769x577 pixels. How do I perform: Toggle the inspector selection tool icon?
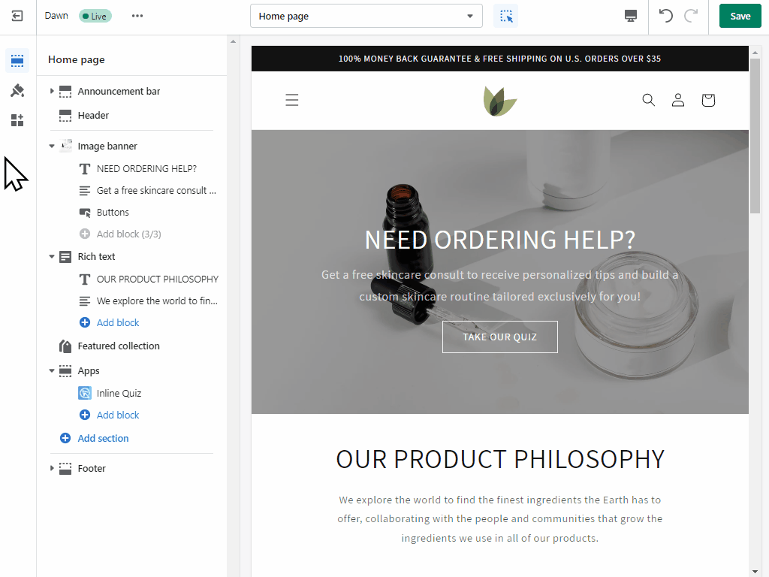coord(506,17)
